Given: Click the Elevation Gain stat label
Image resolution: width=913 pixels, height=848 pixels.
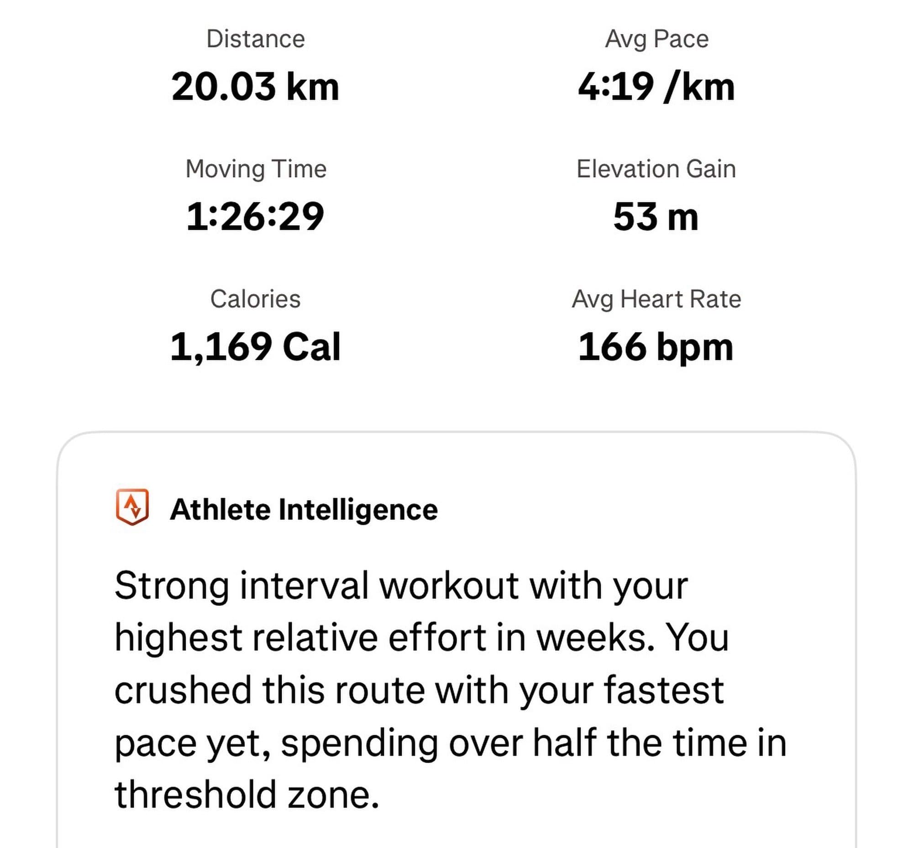Looking at the screenshot, I should tap(656, 169).
